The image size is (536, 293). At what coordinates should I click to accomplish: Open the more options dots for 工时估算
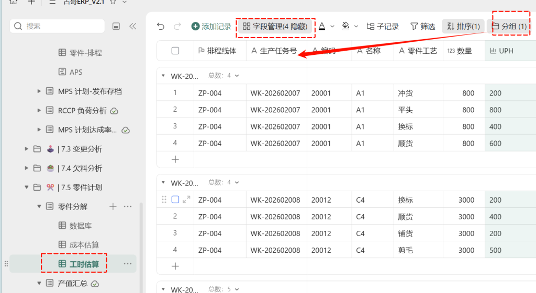(x=128, y=264)
